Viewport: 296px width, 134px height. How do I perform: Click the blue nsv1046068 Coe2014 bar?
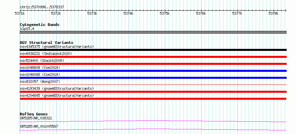[x=153, y=78]
